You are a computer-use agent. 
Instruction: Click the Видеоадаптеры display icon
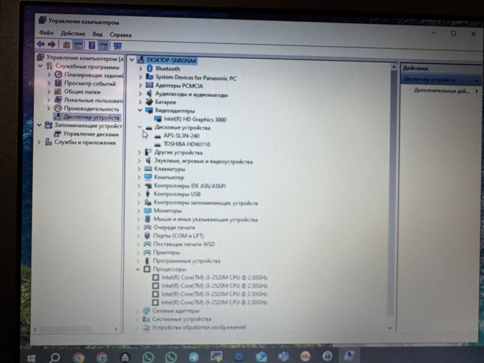149,110
